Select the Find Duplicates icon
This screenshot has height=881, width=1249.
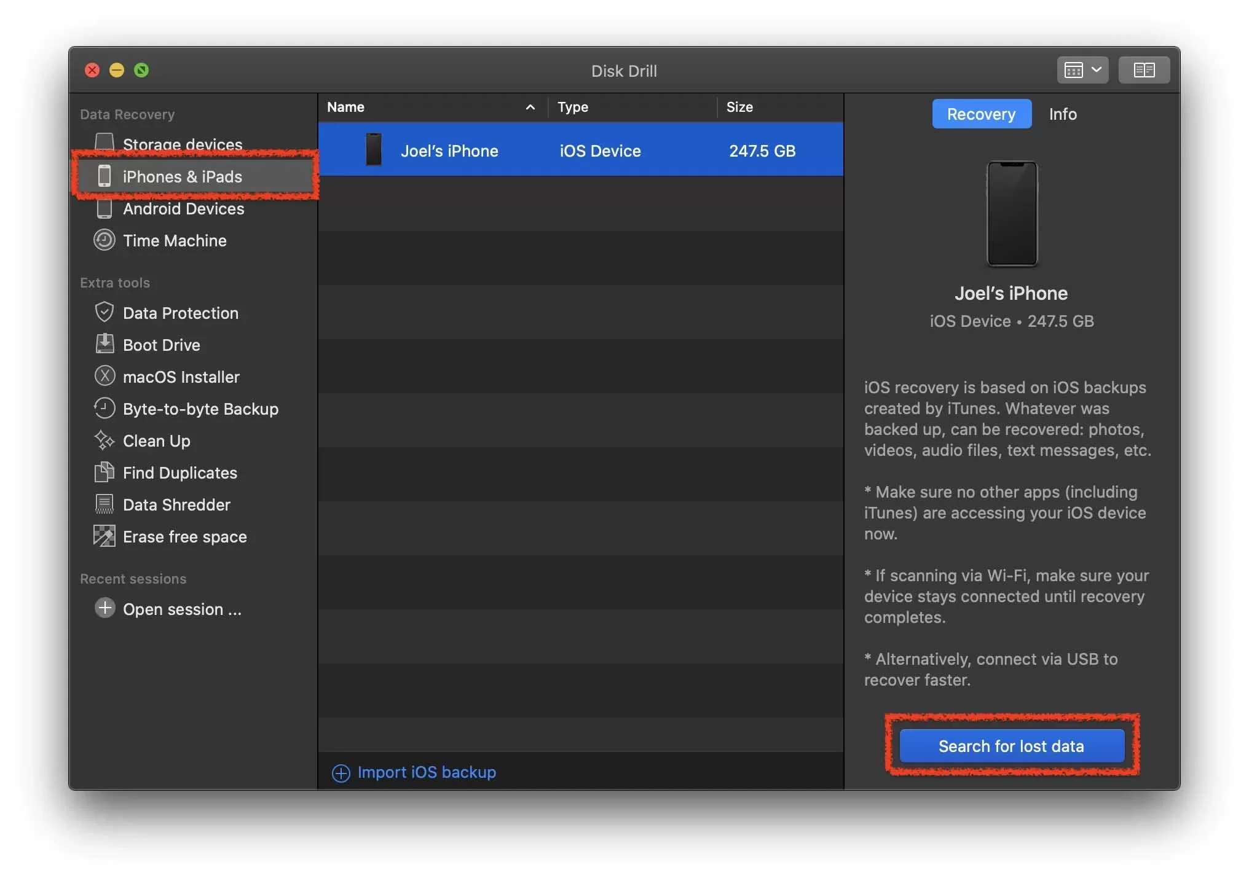point(103,472)
